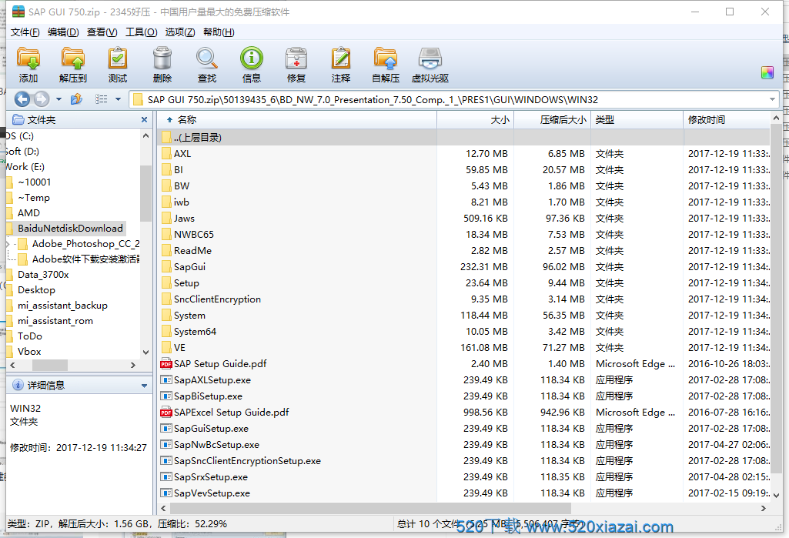The height and width of the screenshot is (538, 789).
Task: Go back with the blue back arrow
Action: 22,99
